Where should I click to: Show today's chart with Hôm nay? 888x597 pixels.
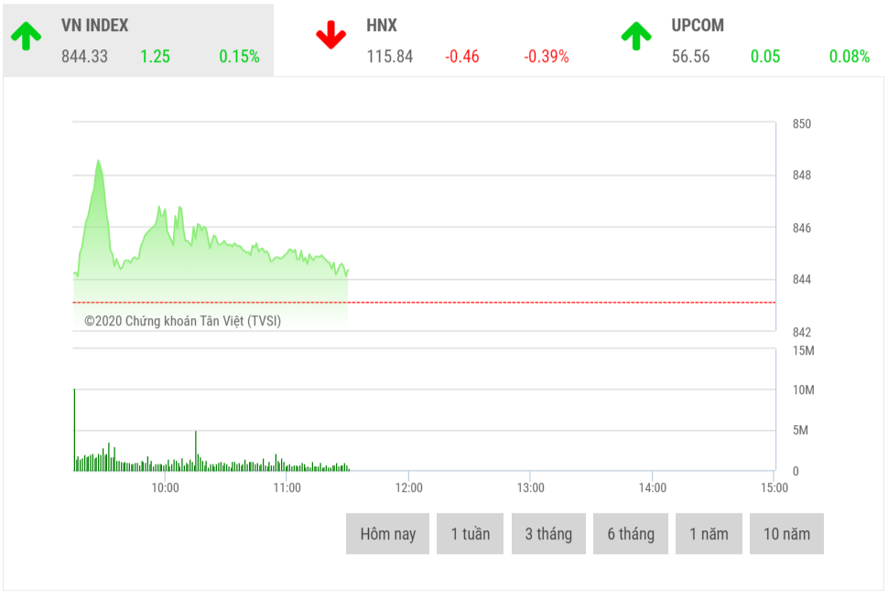[388, 534]
